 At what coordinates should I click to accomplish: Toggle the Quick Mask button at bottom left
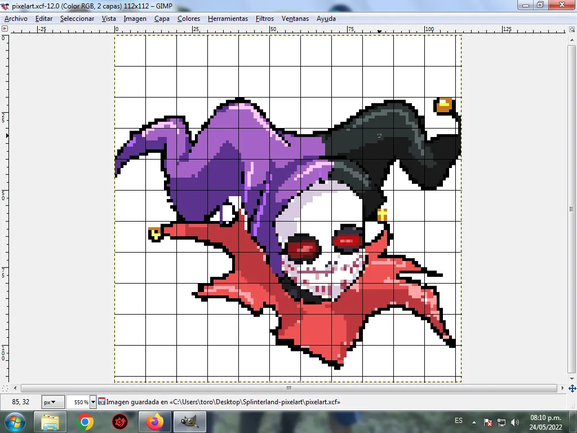[x=5, y=388]
